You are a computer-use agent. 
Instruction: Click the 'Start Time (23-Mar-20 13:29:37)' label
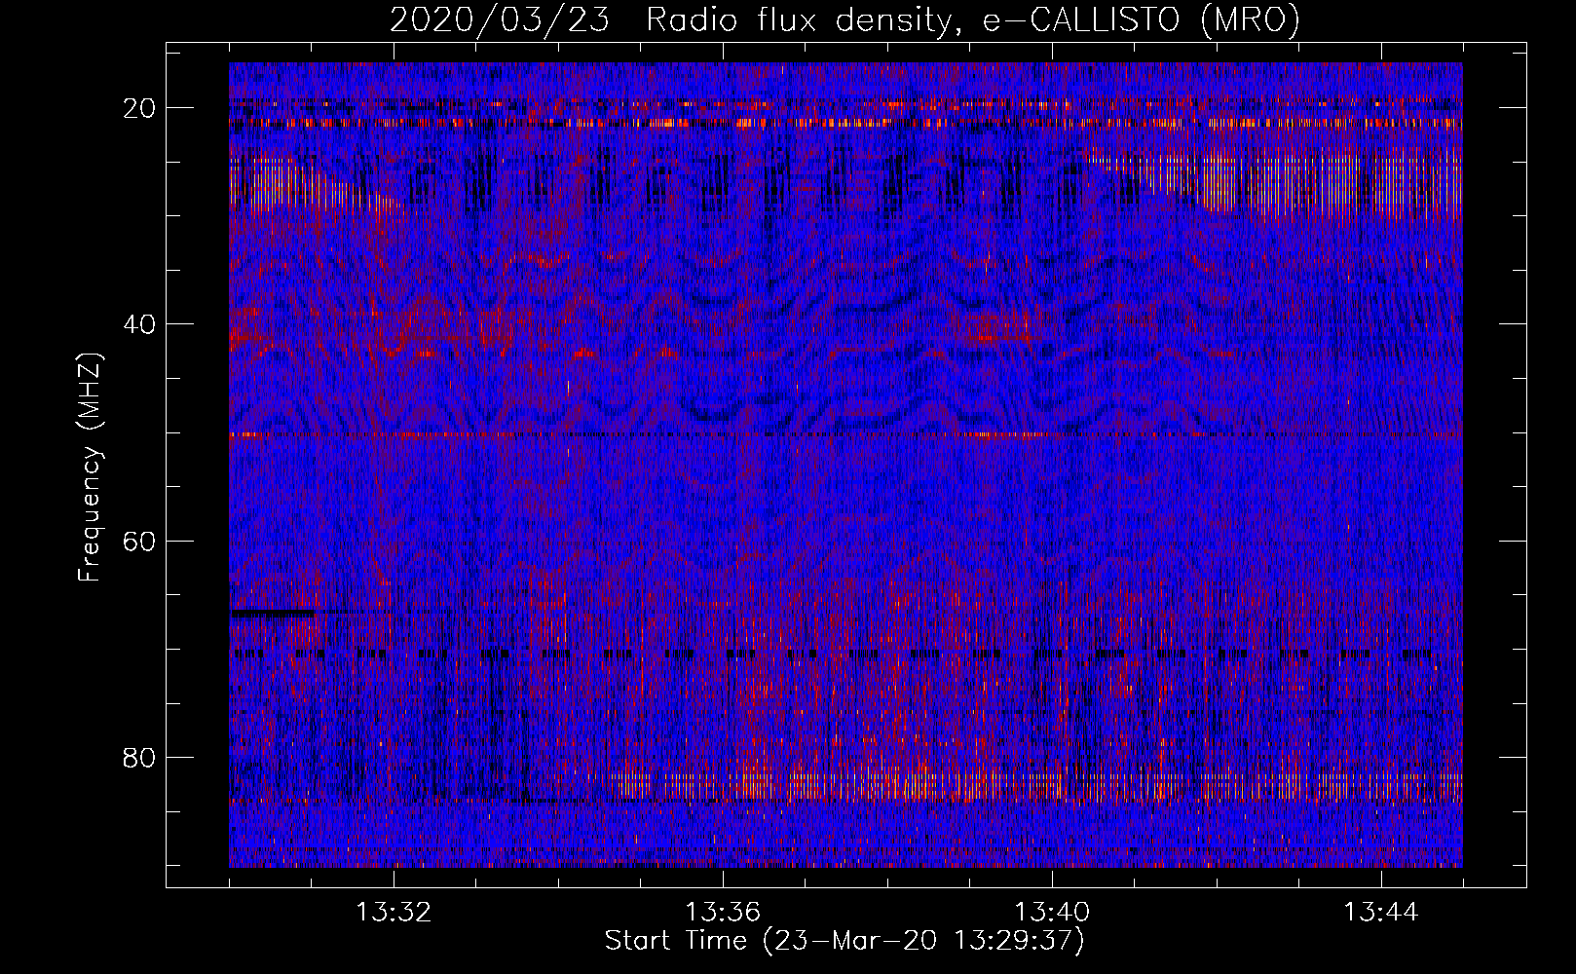point(844,941)
